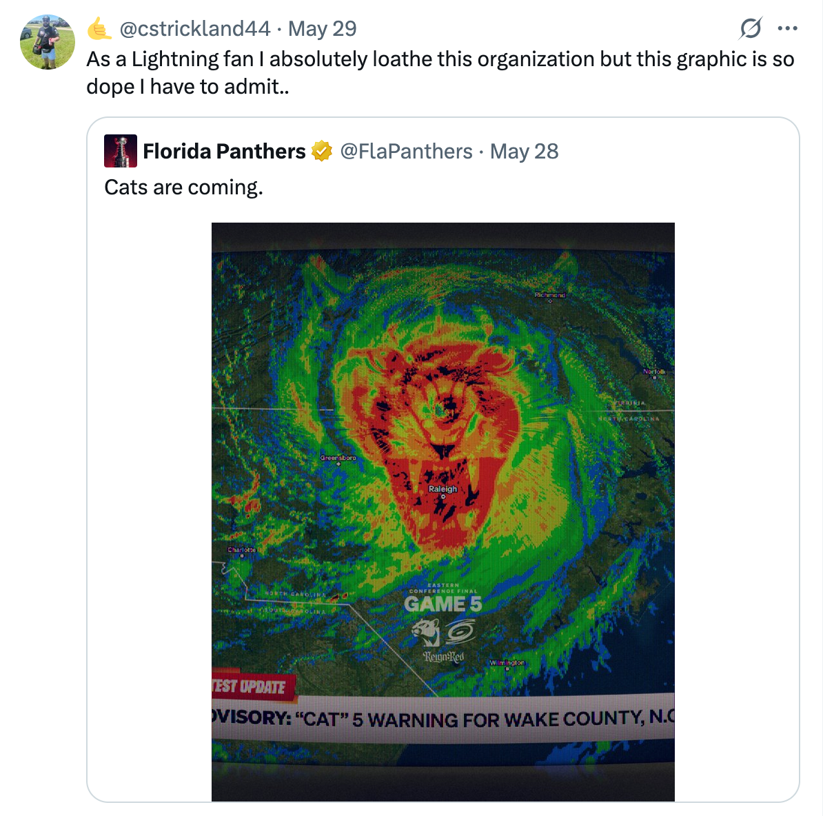Open the three-dot more options menu

coord(787,29)
